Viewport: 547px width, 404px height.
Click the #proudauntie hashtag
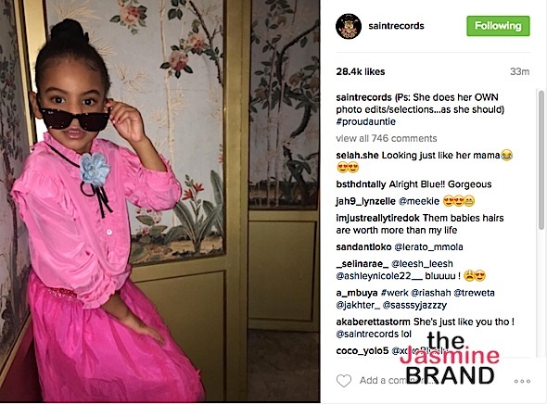click(x=365, y=121)
